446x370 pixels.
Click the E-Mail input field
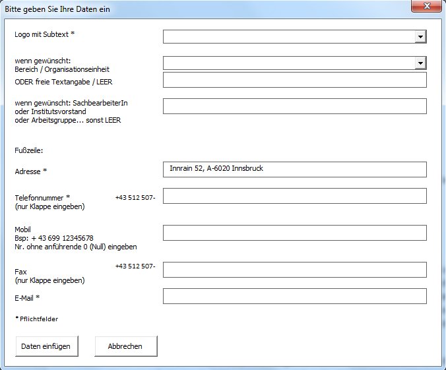[294, 296]
